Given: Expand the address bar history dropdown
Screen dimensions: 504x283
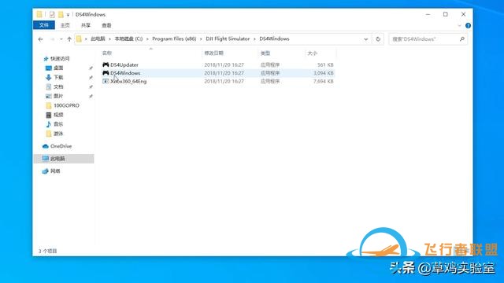Looking at the screenshot, I should click(365, 39).
